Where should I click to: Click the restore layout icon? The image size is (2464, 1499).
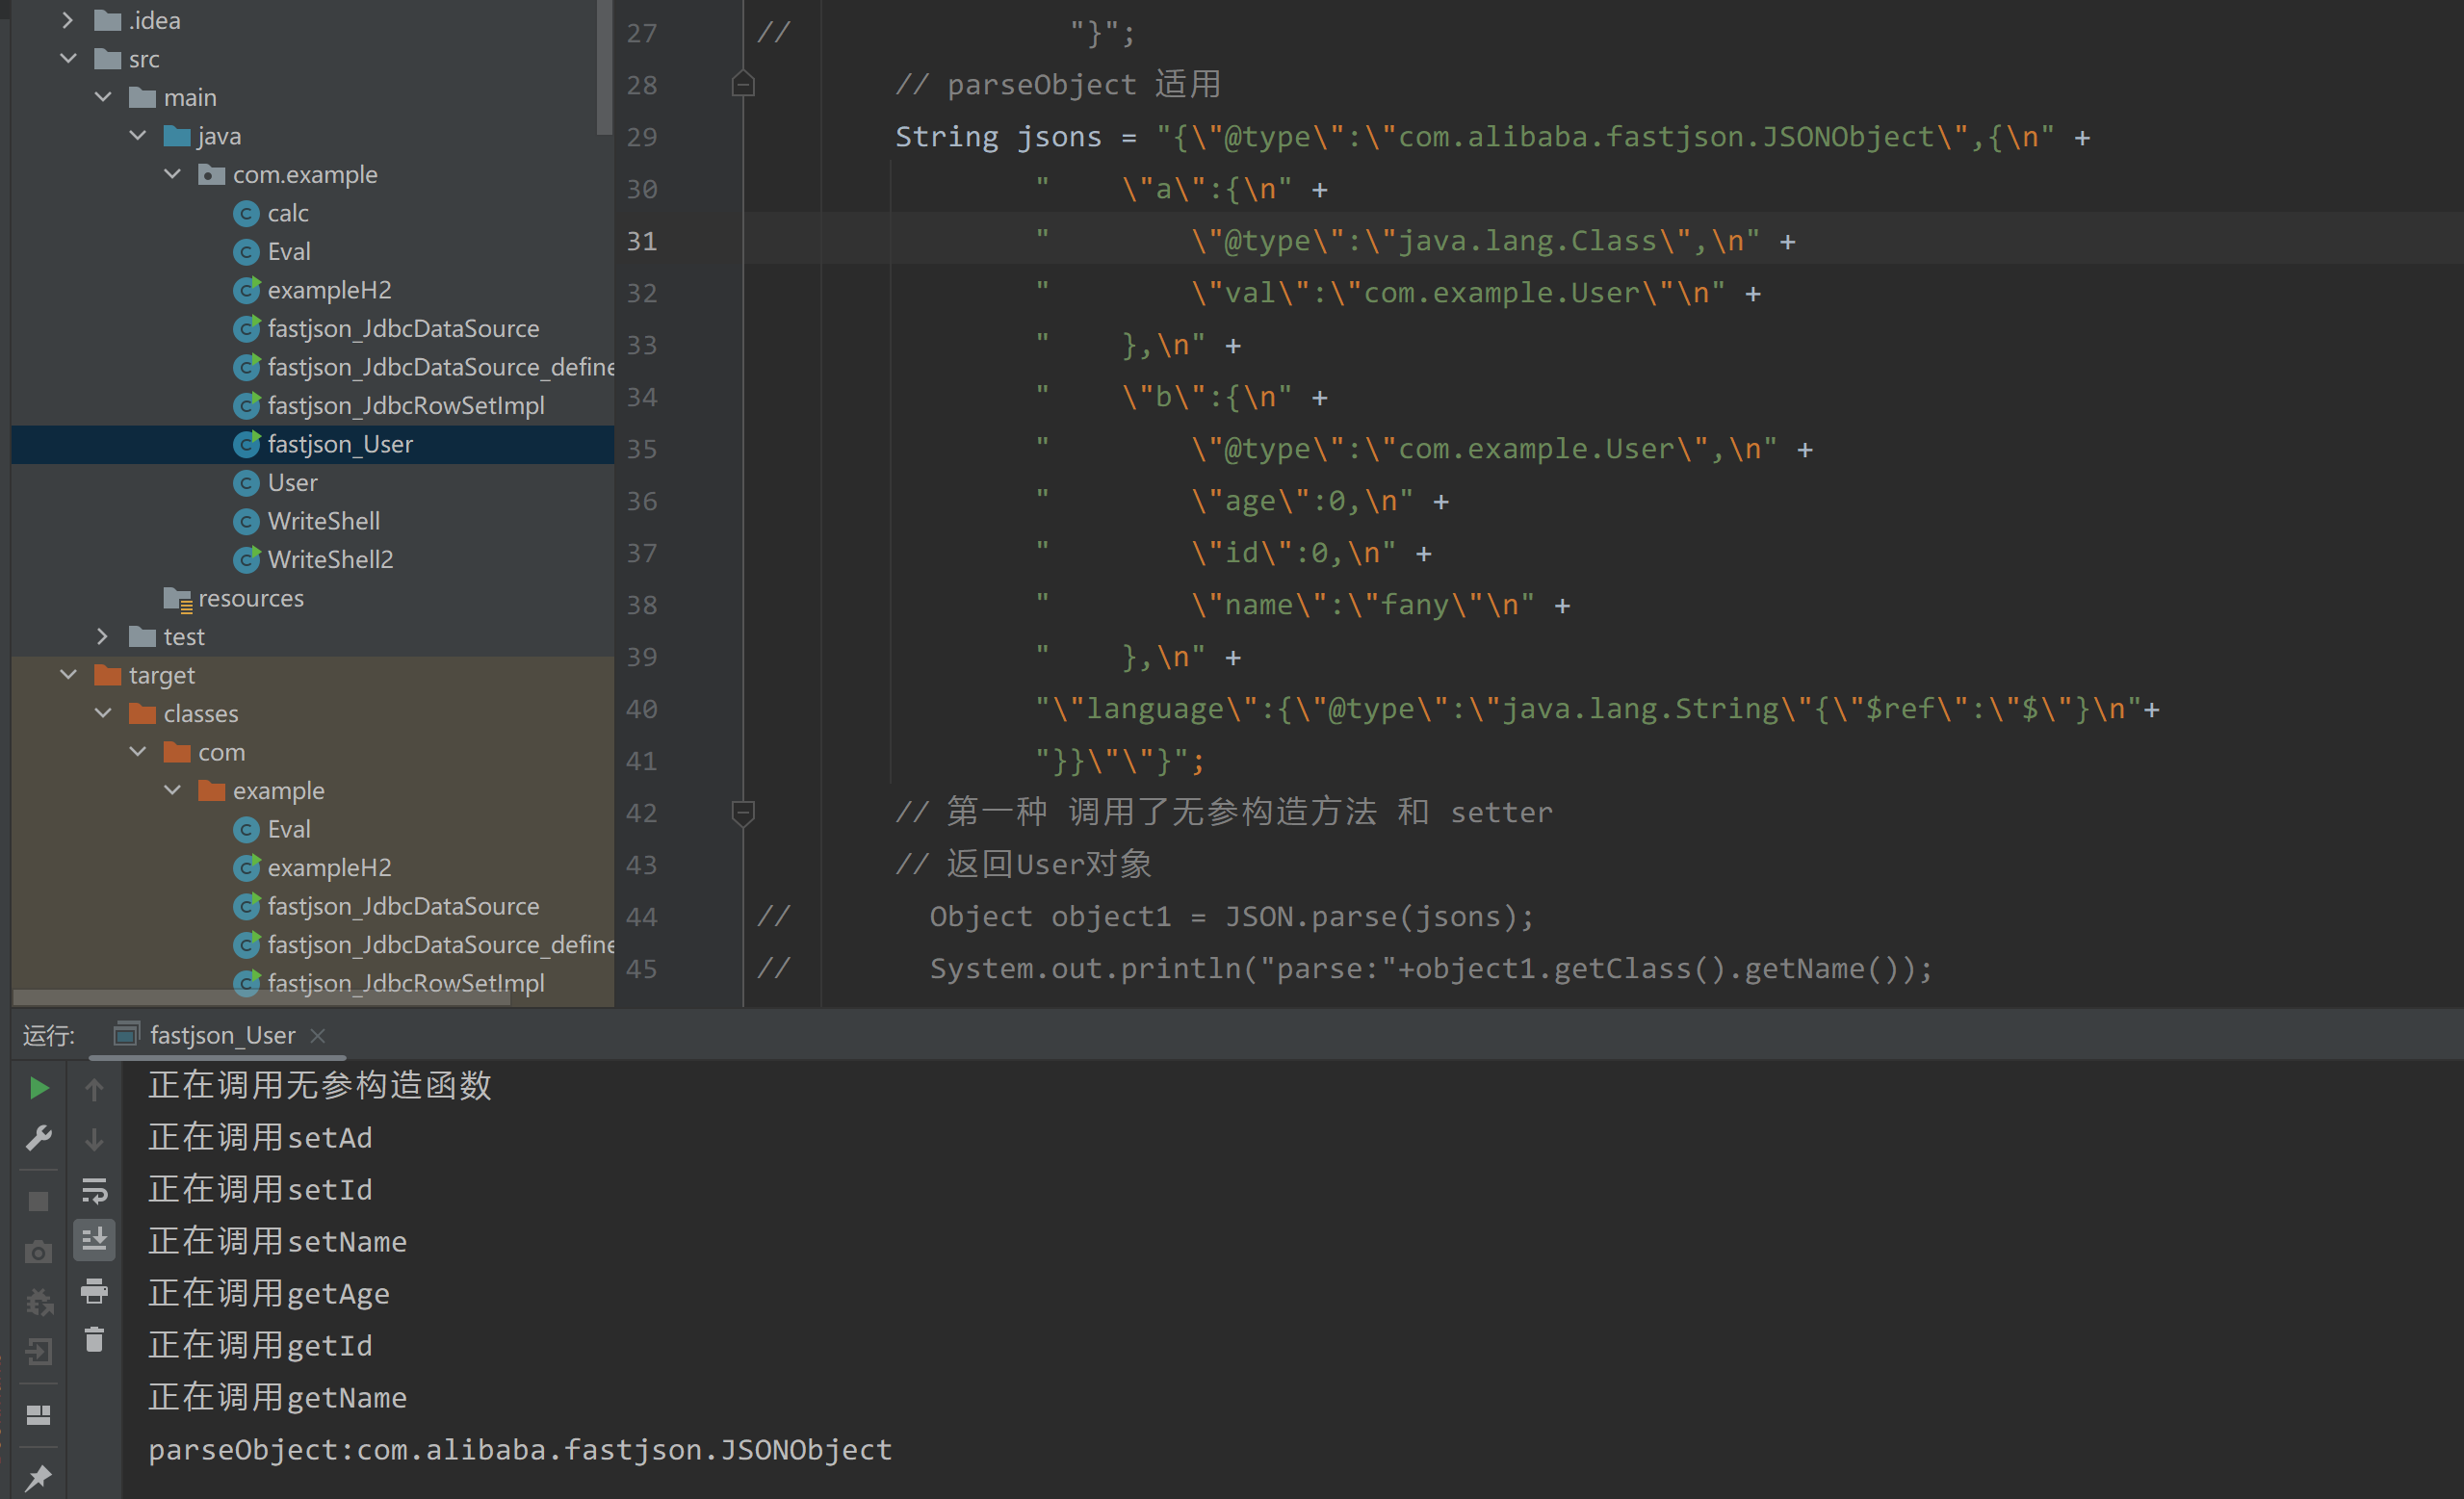pos(38,1414)
